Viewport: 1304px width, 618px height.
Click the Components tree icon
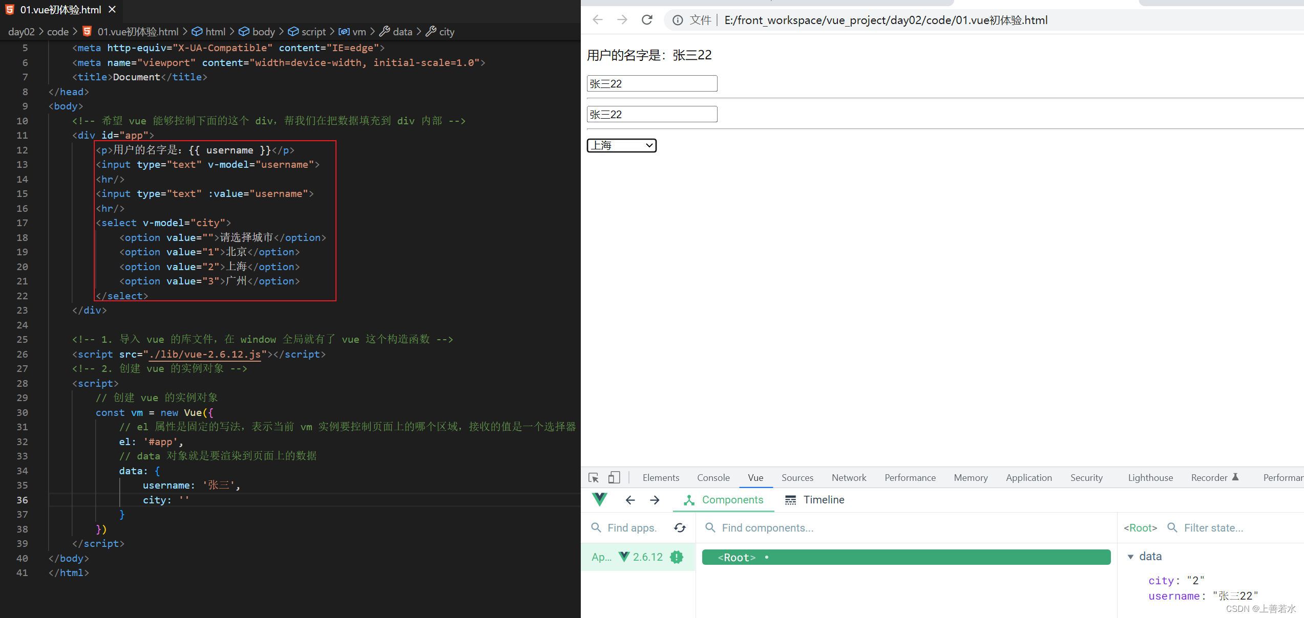click(x=689, y=500)
